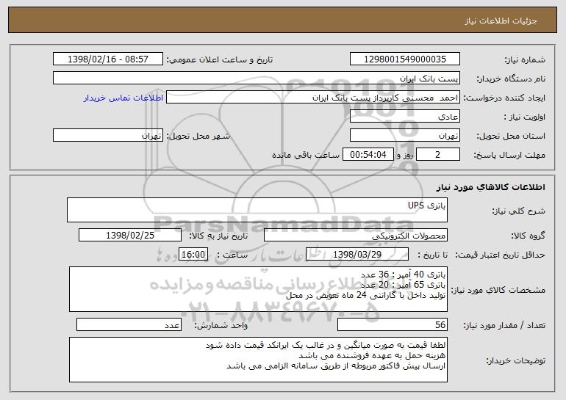Click the label تاریخ و ساعت اعلان عمومی

[x=220, y=60]
